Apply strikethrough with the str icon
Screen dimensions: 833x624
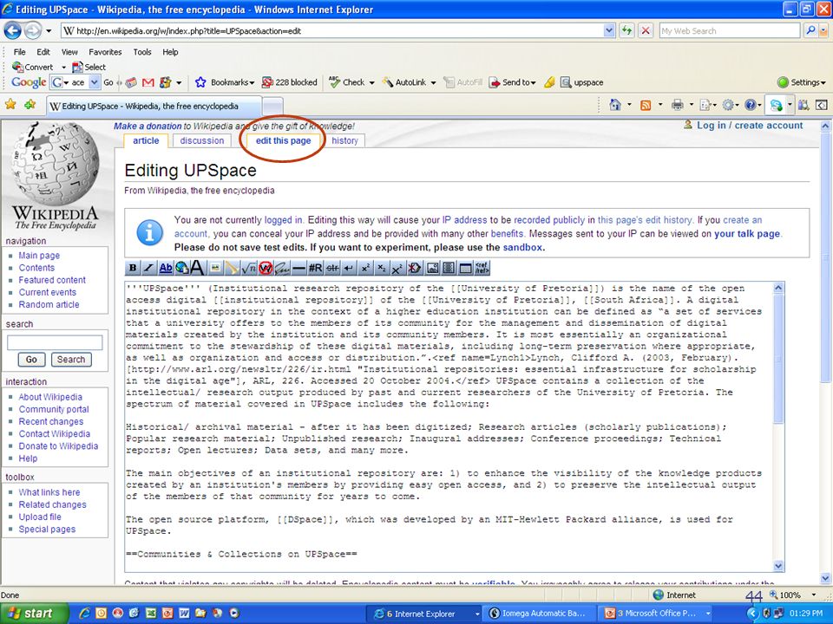click(x=332, y=268)
